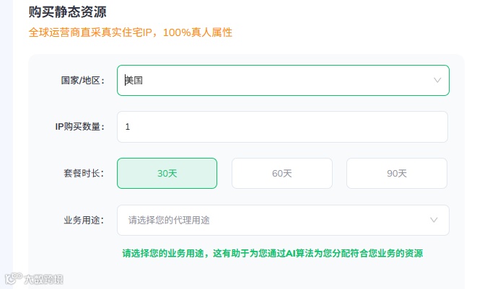Click the IP购买数量 field label

80,127
